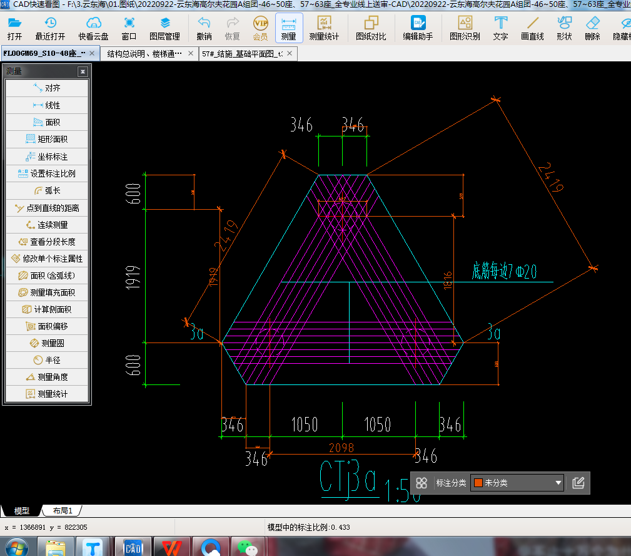The height and width of the screenshot is (556, 631).
Task: Launch 图纸对比 drawing comparison
Action: click(x=371, y=28)
